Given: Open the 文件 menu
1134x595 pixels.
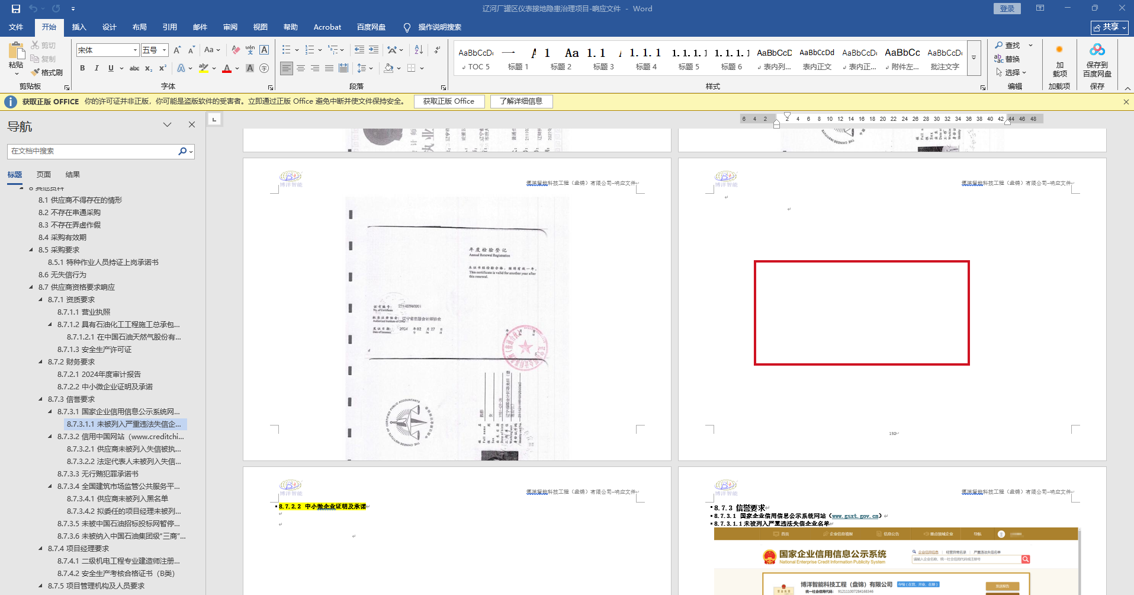Looking at the screenshot, I should 16,27.
